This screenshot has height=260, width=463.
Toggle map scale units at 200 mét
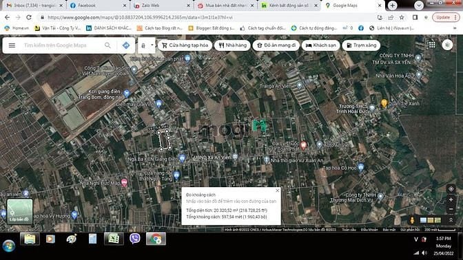440,230
